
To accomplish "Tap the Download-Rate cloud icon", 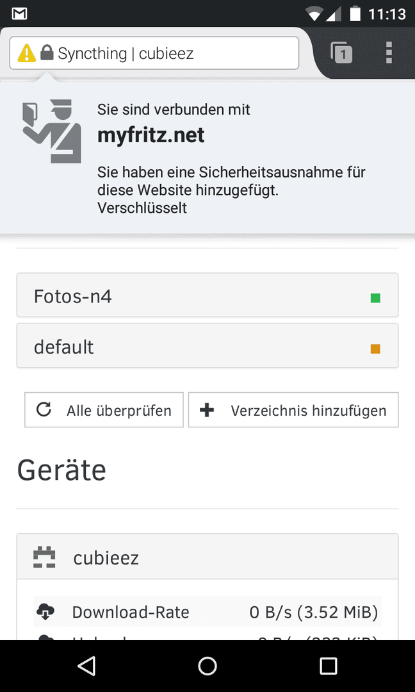I will click(45, 612).
